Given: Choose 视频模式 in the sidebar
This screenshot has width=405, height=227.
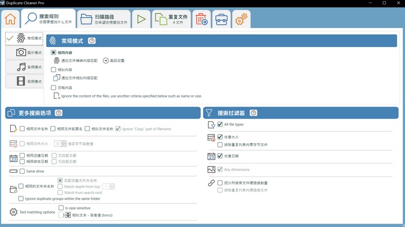Looking at the screenshot, I should [x=24, y=82].
